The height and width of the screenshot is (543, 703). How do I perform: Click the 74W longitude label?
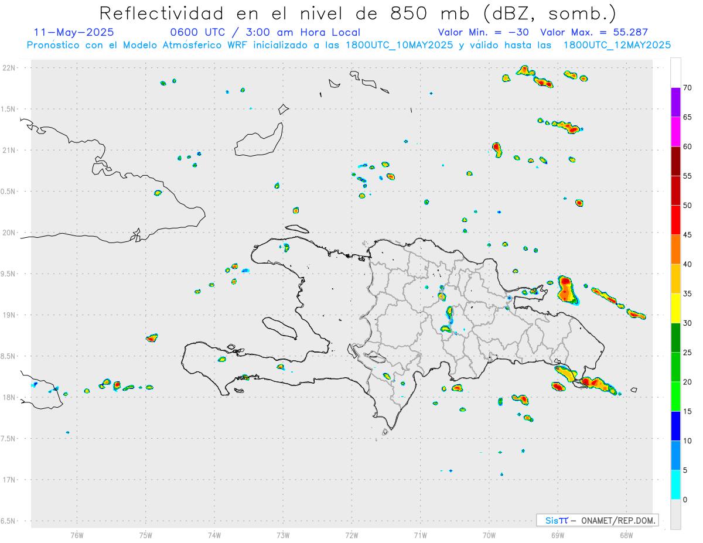pos(214,535)
